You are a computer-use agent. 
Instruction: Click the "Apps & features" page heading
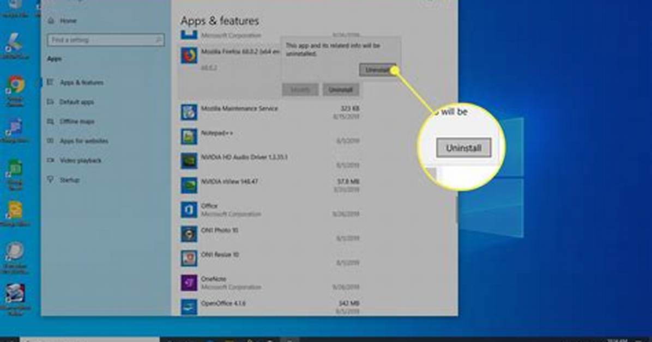(220, 21)
